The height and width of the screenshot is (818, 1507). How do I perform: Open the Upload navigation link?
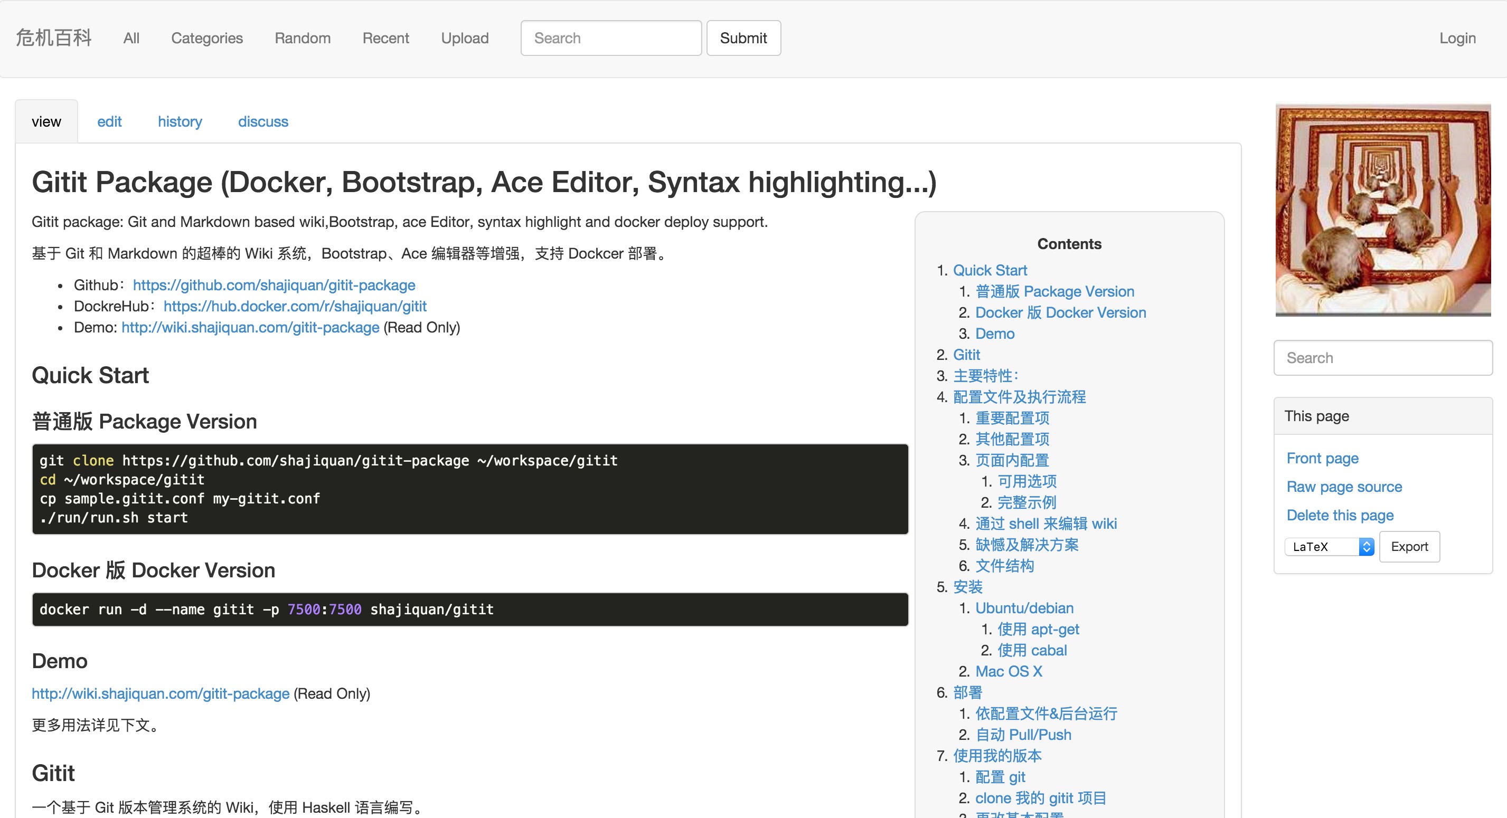click(465, 38)
